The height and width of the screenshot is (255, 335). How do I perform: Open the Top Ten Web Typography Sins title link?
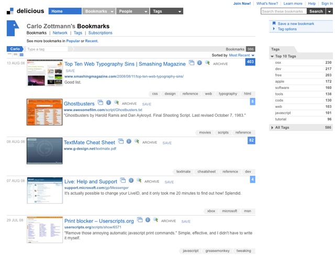pyautogui.click(x=125, y=64)
